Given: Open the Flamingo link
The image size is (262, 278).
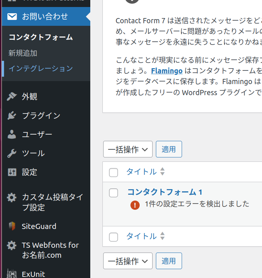Looking at the screenshot, I should pos(167,71).
